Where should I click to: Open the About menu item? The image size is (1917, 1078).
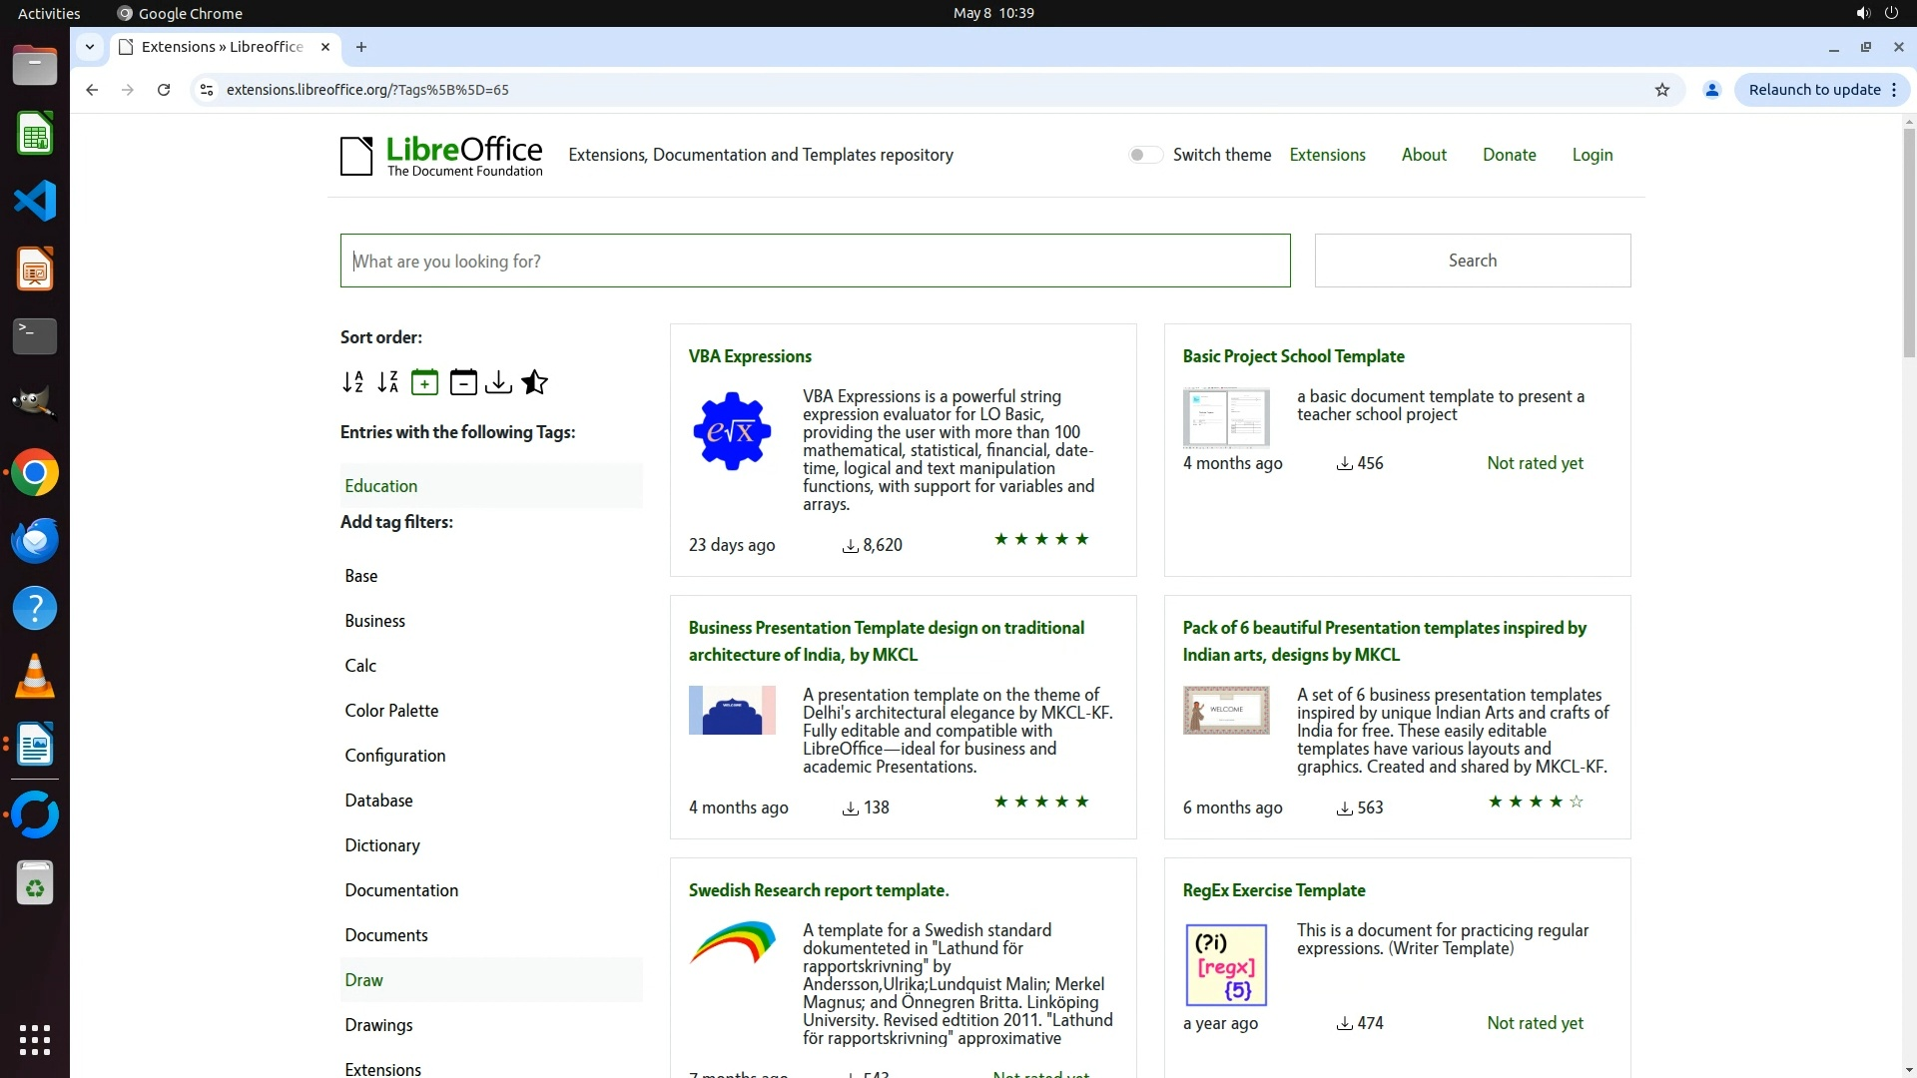tap(1423, 155)
